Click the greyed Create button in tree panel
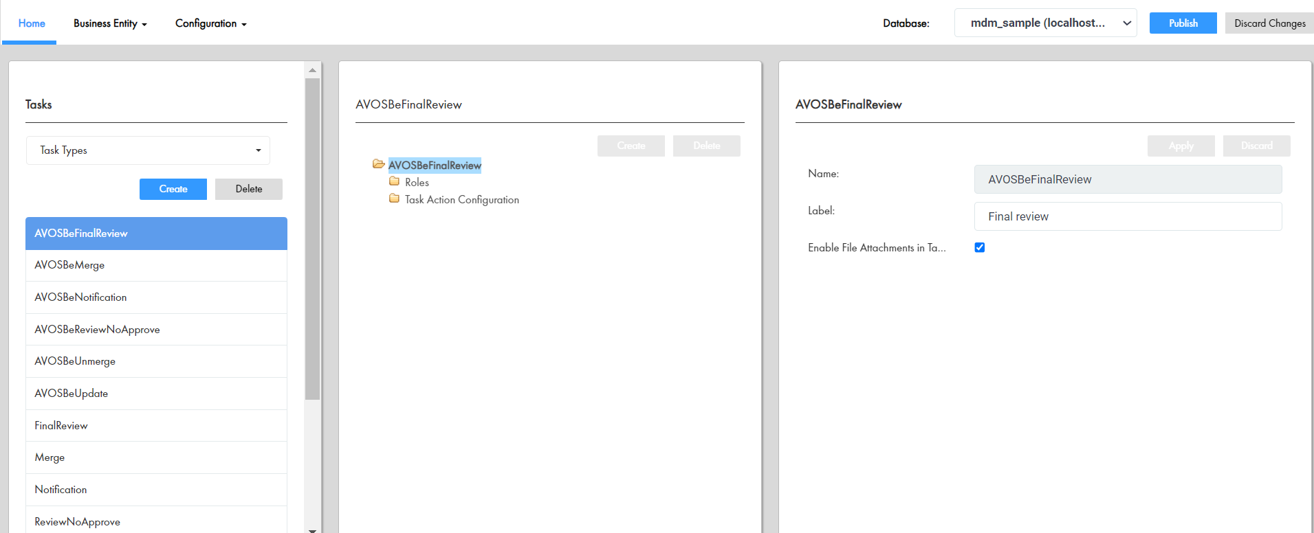Image resolution: width=1314 pixels, height=533 pixels. click(x=631, y=146)
